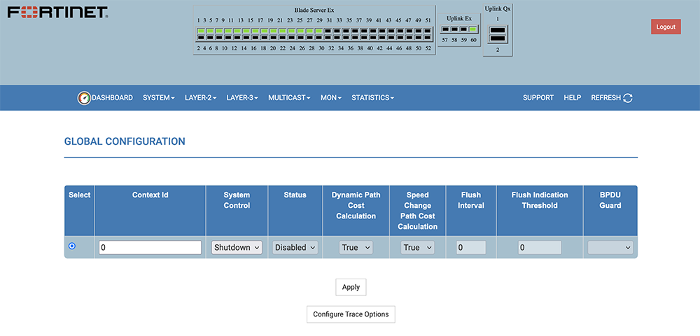The height and width of the screenshot is (336, 700).
Task: Select Blade Server port 52 icon
Action: coord(428,38)
